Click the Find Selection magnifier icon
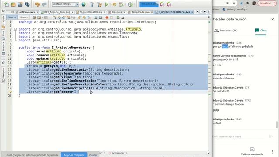279x157 pixels. [x=54, y=17]
